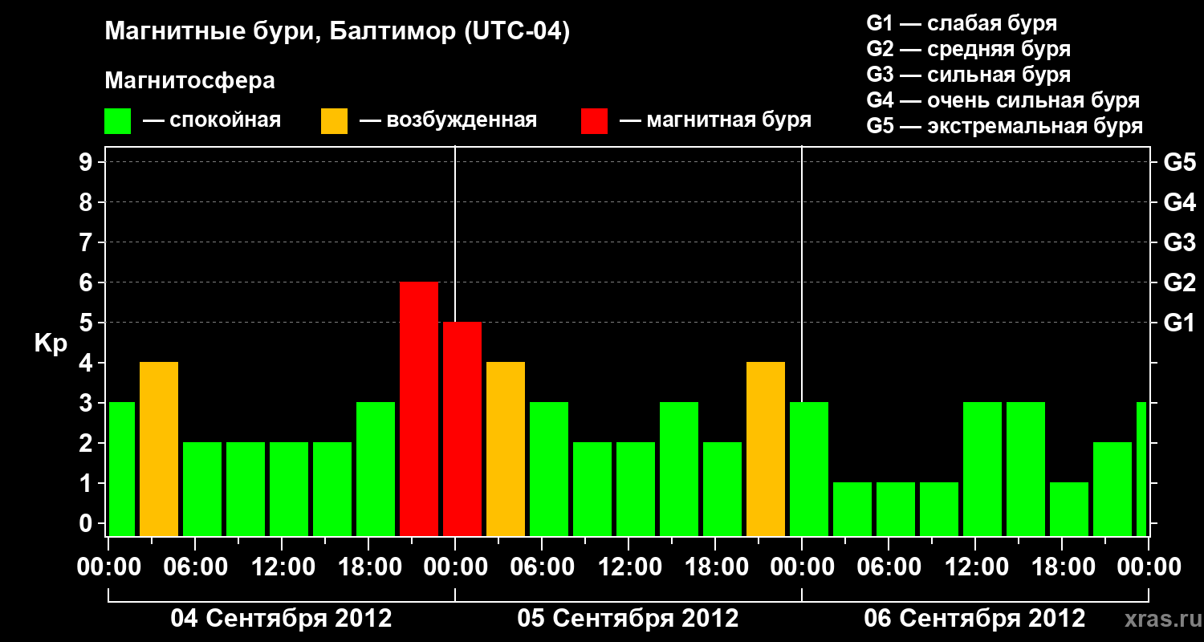Screen dimensions: 1204x642
Task: Select the yellow Kp 4 bar on 04 Сентября
Action: (159, 449)
